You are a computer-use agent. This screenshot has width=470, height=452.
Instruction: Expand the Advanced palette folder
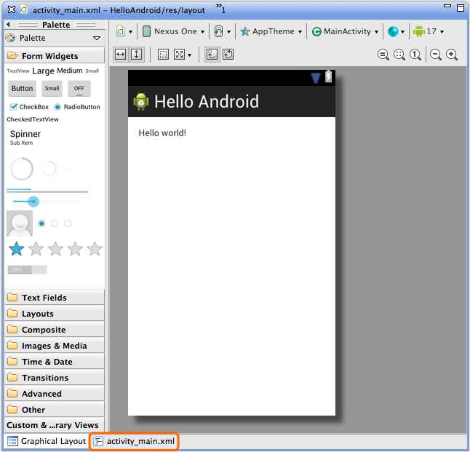pos(55,394)
